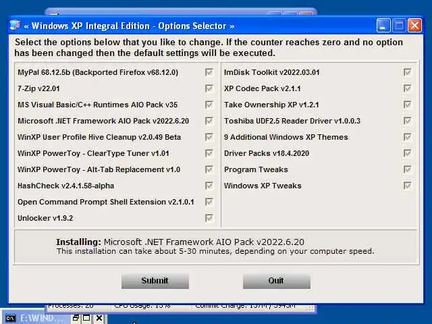Click the HashCheck v2.4.1.58-alpha label
Image resolution: width=432 pixels, height=324 pixels.
pos(65,186)
